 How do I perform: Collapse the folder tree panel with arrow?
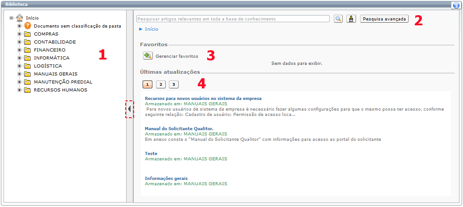point(130,109)
